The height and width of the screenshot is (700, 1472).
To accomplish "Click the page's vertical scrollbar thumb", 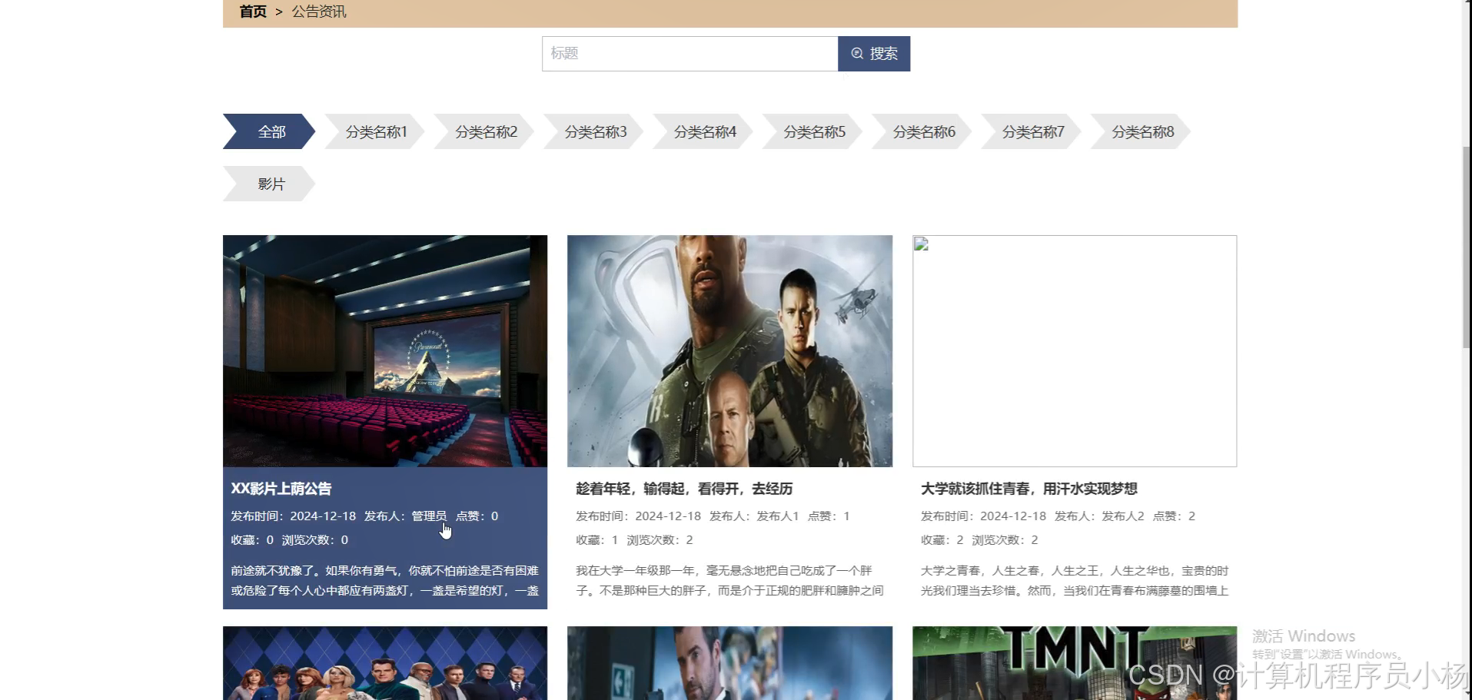I will [1467, 247].
